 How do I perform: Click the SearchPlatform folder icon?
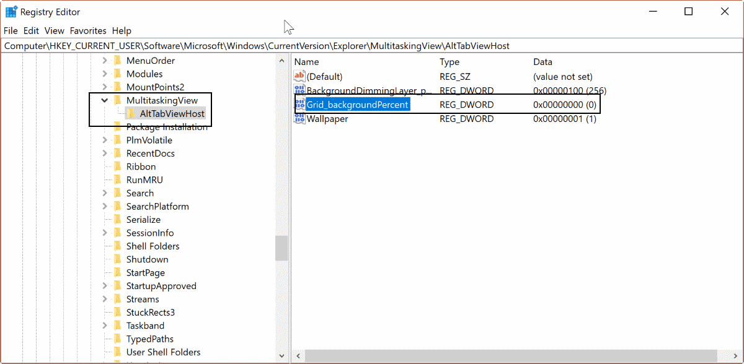tap(117, 206)
